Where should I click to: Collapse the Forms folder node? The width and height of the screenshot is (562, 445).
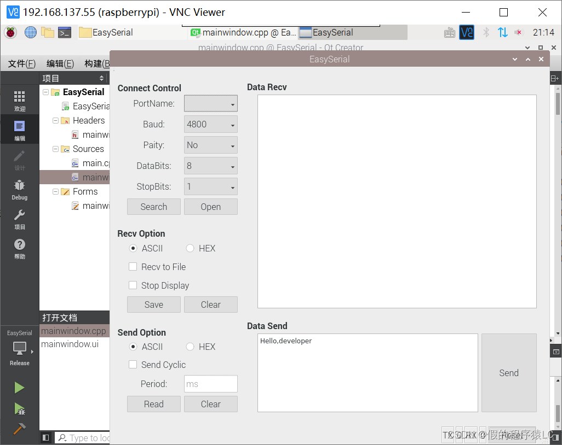[x=55, y=191]
